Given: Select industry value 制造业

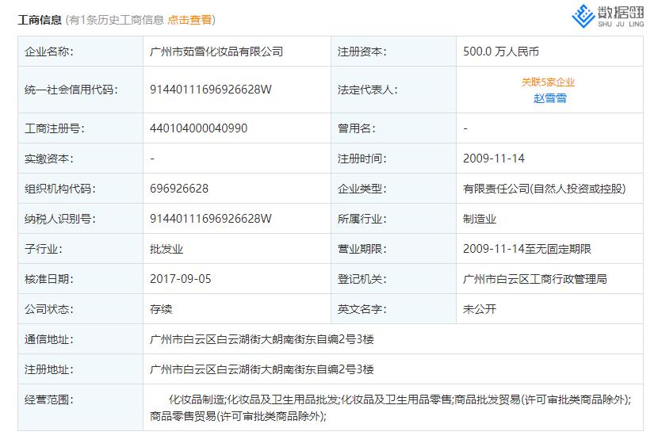Looking at the screenshot, I should [x=480, y=219].
